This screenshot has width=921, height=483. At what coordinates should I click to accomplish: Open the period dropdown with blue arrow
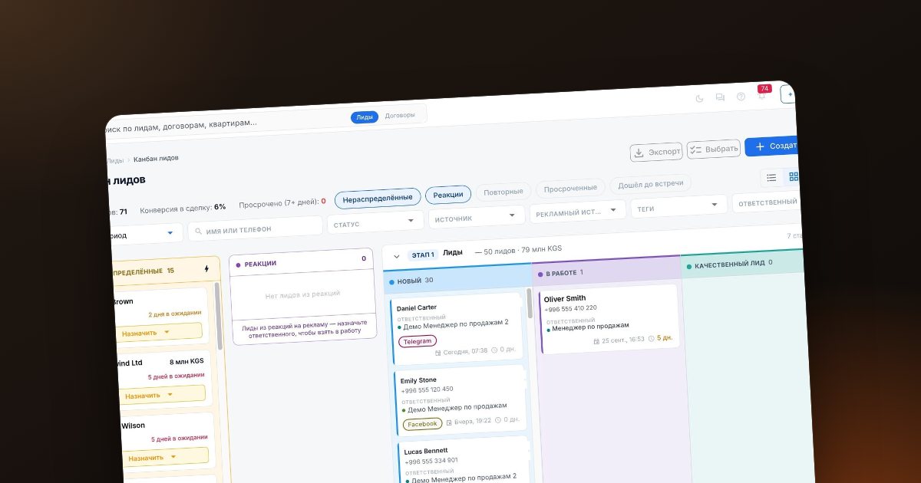pos(146,234)
